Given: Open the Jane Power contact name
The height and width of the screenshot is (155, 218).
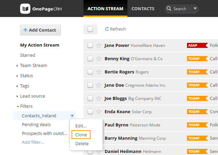Looking at the screenshot, I should 117,46.
